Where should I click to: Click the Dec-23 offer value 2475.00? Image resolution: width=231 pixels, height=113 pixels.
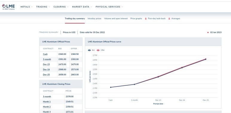click(x=75, y=64)
